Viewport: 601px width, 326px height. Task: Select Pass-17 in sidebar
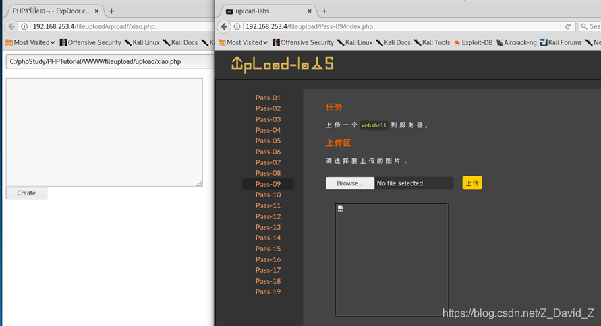(x=268, y=270)
